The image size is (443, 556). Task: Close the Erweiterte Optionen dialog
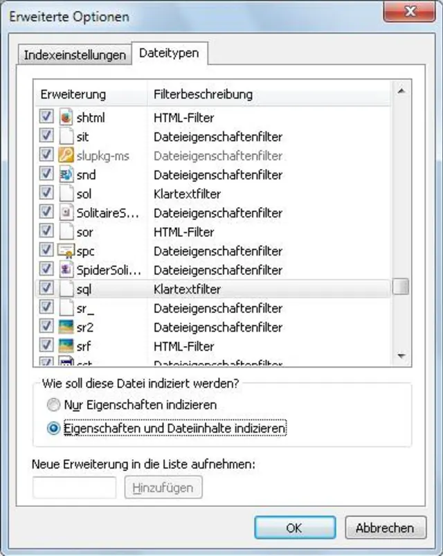coord(409,11)
